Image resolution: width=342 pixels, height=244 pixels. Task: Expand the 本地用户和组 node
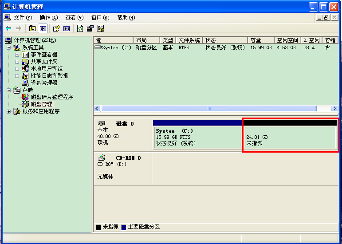[x=17, y=69]
